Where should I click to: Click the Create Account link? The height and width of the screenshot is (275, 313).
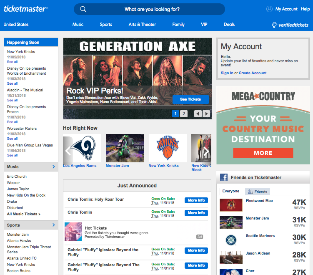[253, 73]
